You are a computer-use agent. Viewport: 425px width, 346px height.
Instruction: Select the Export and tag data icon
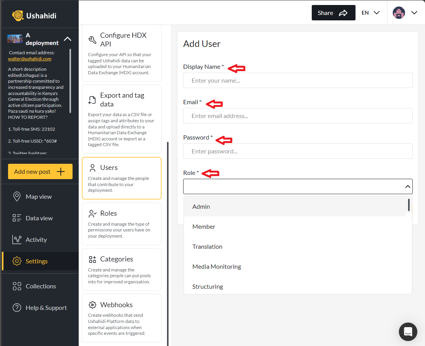point(92,99)
